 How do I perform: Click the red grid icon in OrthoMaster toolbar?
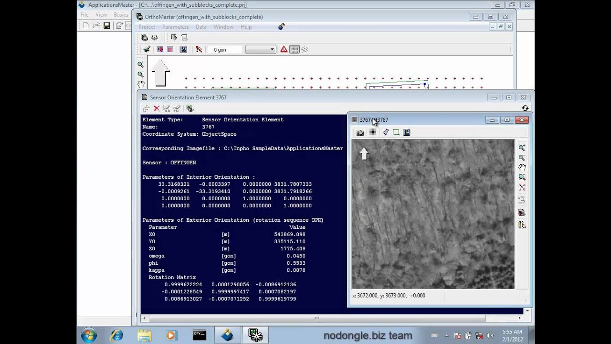pyautogui.click(x=170, y=49)
